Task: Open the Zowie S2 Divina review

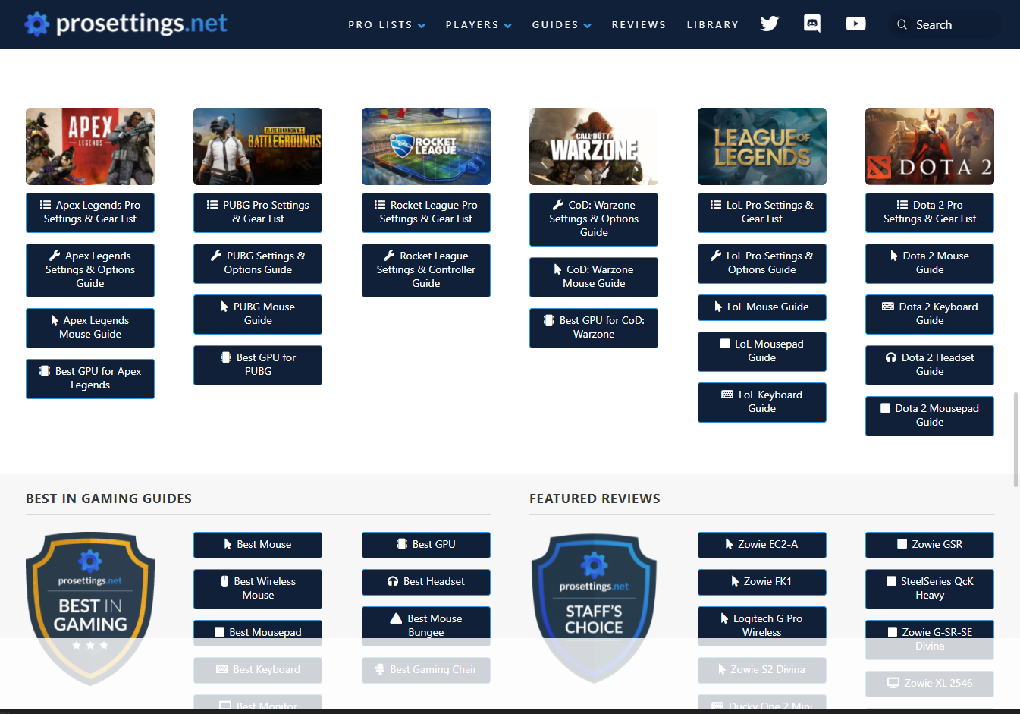Action: [762, 670]
